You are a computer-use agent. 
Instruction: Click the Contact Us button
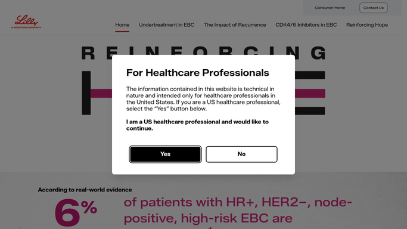(x=374, y=8)
